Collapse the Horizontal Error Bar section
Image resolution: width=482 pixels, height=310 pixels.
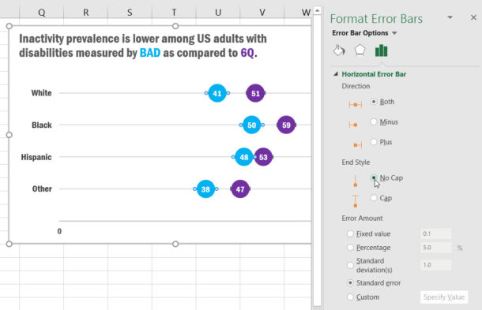pos(336,74)
